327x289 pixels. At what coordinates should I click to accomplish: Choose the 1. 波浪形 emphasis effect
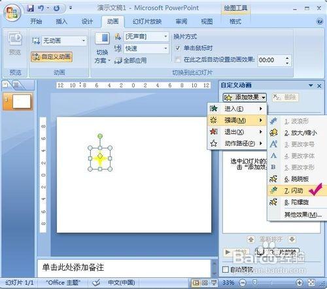tap(297, 121)
